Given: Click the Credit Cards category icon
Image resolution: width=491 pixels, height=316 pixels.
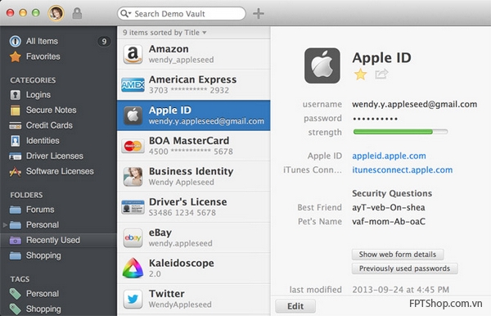Looking at the screenshot, I should click(x=16, y=125).
